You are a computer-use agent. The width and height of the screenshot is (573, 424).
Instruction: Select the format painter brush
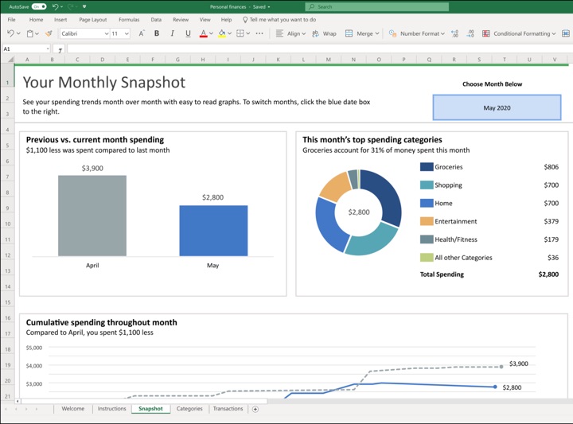[x=49, y=33]
